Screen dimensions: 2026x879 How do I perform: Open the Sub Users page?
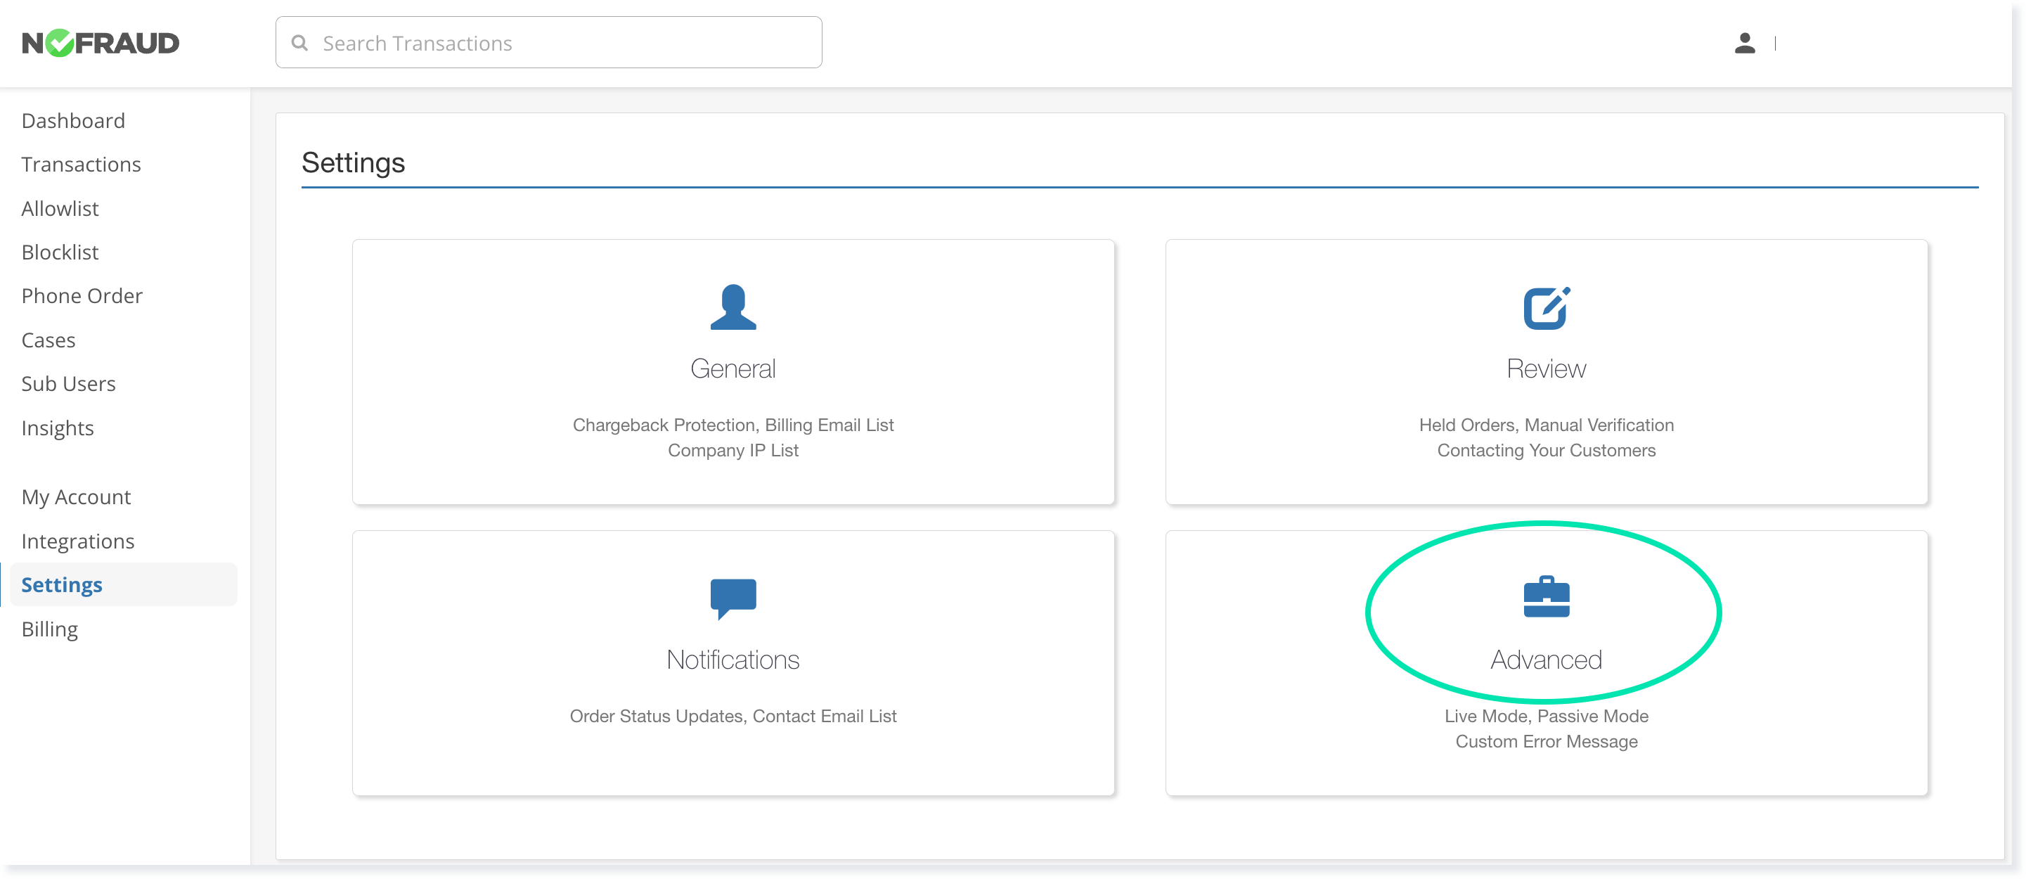point(69,383)
